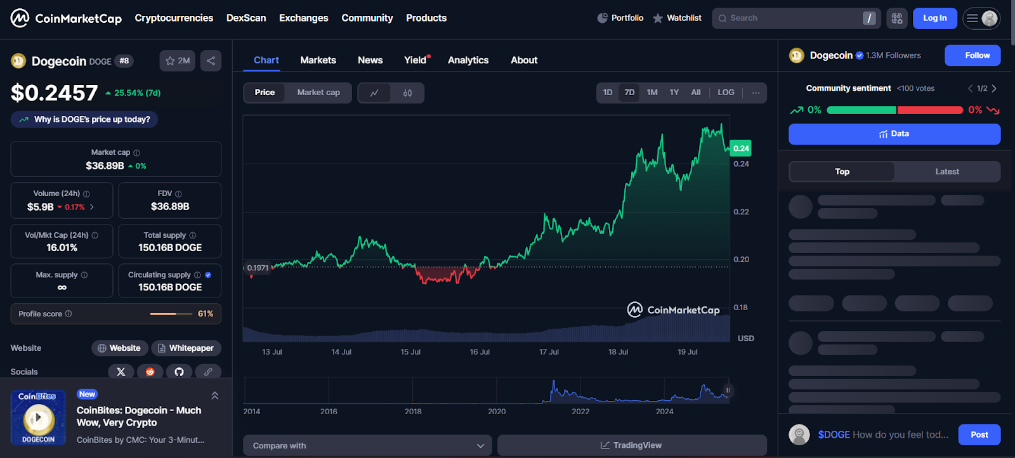
Task: Click the QR code app download icon
Action: pyautogui.click(x=897, y=18)
